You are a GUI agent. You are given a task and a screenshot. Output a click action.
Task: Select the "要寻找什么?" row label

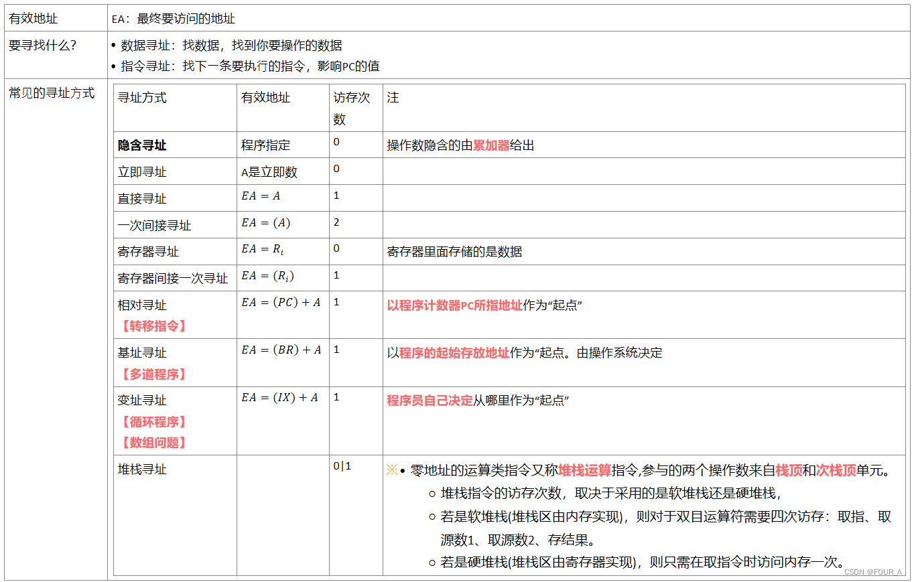(x=42, y=46)
